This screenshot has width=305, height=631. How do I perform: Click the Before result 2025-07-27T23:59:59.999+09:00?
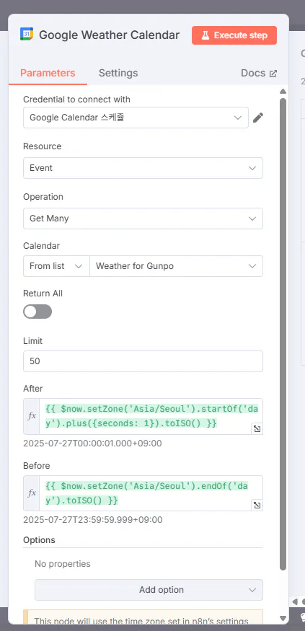click(93, 520)
